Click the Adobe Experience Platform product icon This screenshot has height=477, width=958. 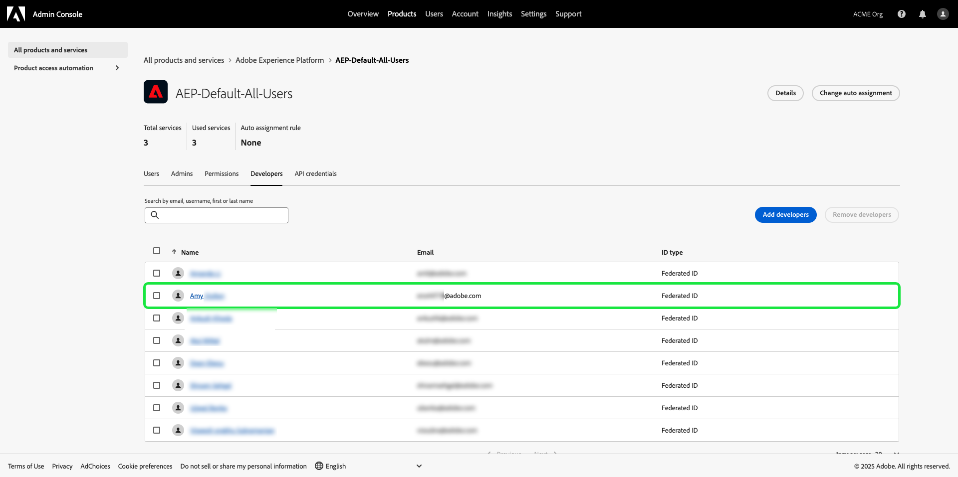click(x=156, y=92)
